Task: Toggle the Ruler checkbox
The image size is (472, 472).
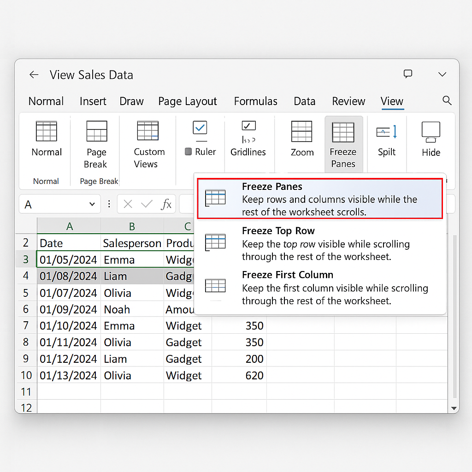Action: pos(200,128)
